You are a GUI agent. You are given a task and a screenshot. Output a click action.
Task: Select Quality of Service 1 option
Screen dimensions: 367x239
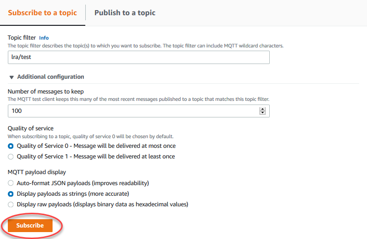11,157
